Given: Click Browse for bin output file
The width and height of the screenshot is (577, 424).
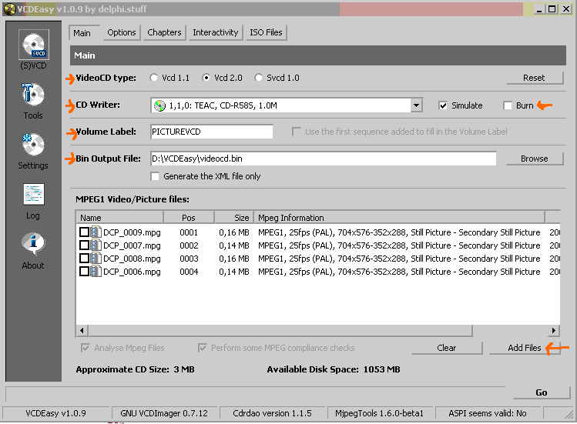Looking at the screenshot, I should point(535,159).
